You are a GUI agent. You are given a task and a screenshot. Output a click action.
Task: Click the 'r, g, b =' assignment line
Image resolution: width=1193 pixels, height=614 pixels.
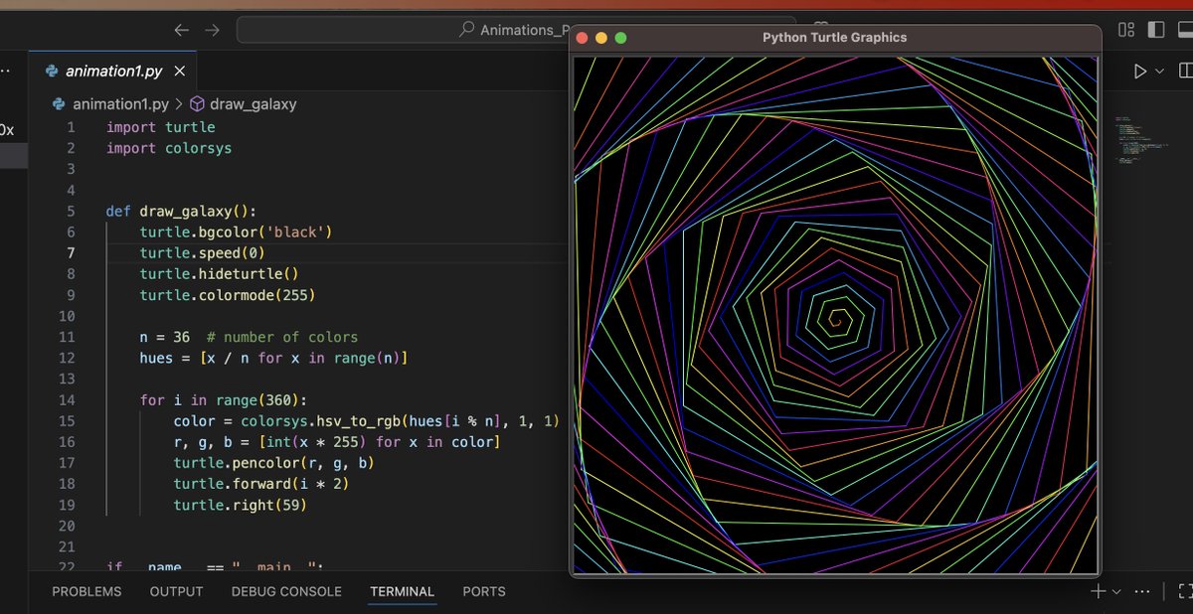tap(336, 442)
